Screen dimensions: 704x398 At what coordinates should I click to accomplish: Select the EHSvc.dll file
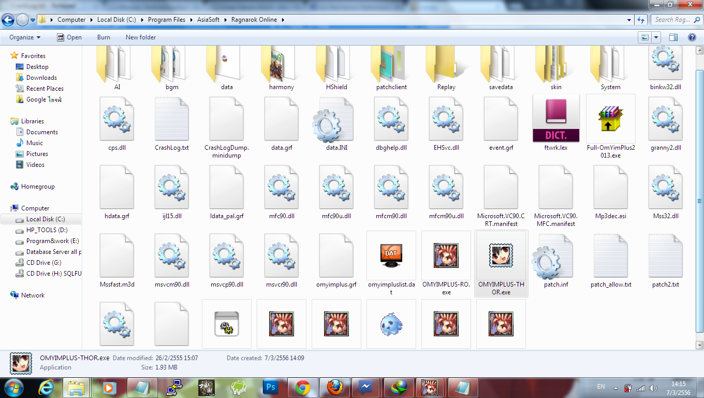pyautogui.click(x=446, y=123)
